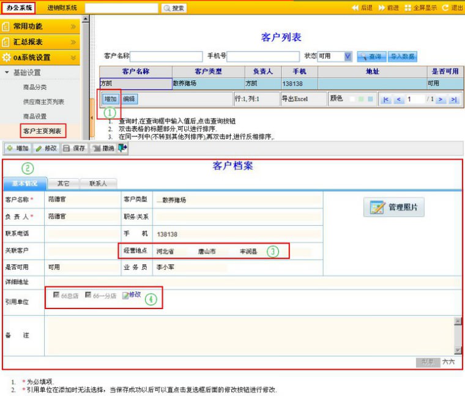
Task: Click the 客户名称 search input field
Action: (166, 56)
